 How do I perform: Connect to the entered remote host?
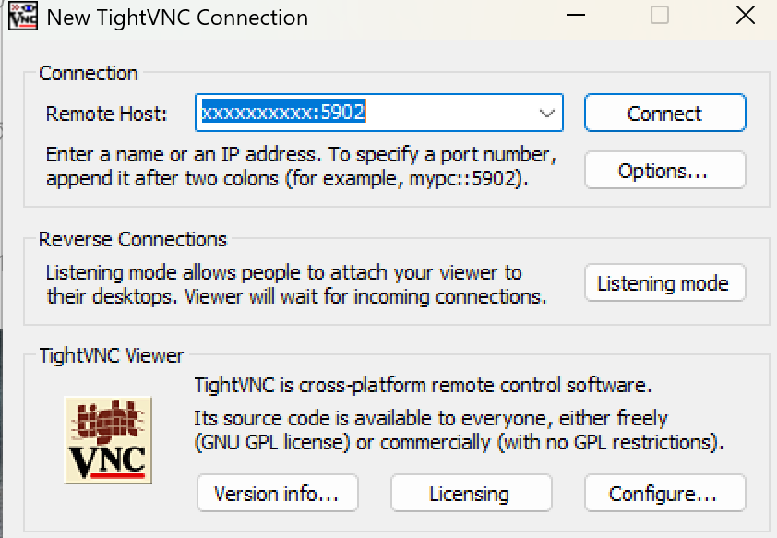click(664, 113)
